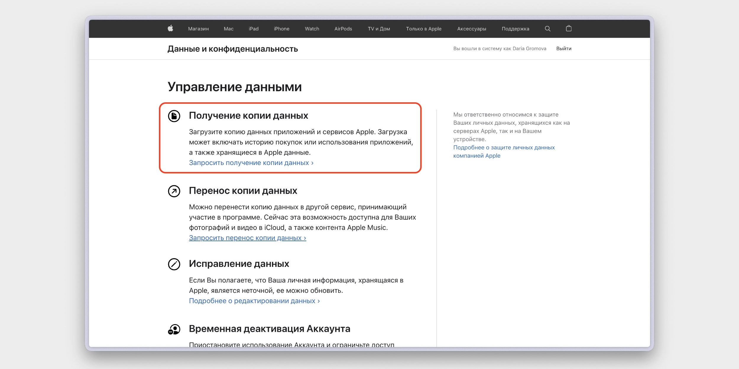Screen dimensions: 739x369
Task: Open the iPhone menu item
Action: (x=281, y=29)
